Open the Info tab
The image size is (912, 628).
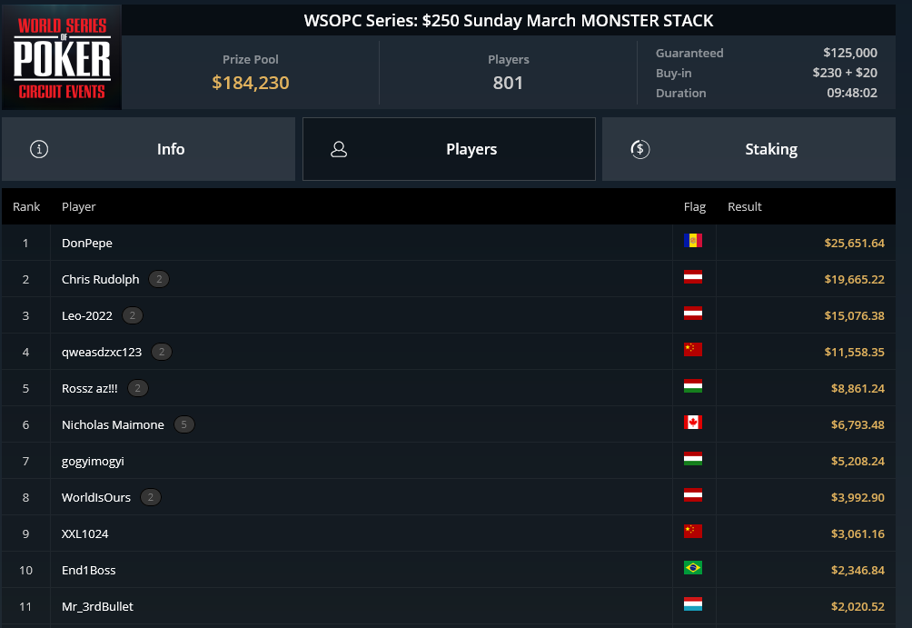148,149
